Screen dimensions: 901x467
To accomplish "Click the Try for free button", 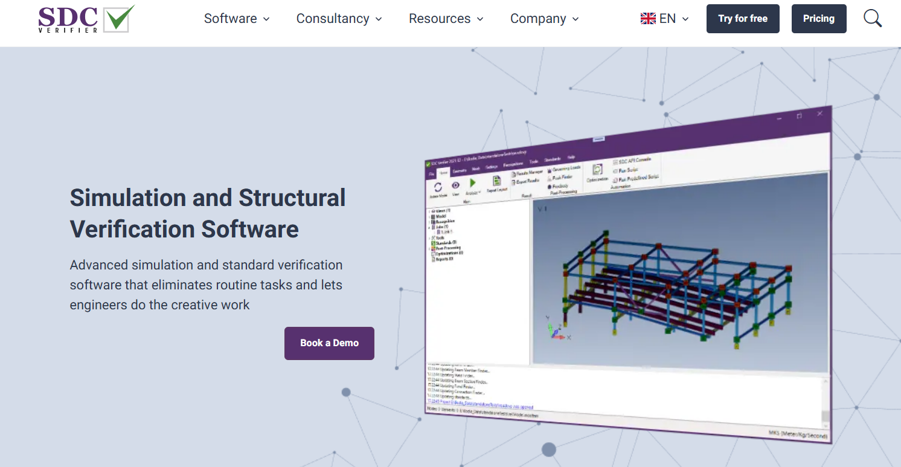I will coord(743,19).
